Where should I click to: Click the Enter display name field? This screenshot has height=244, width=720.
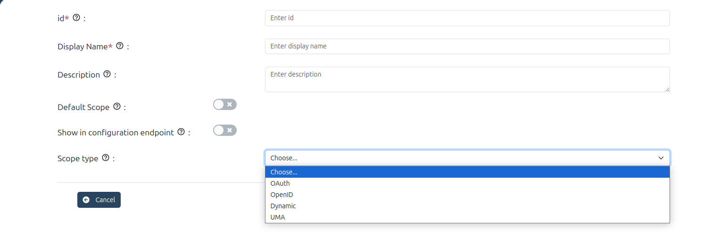[x=467, y=47]
